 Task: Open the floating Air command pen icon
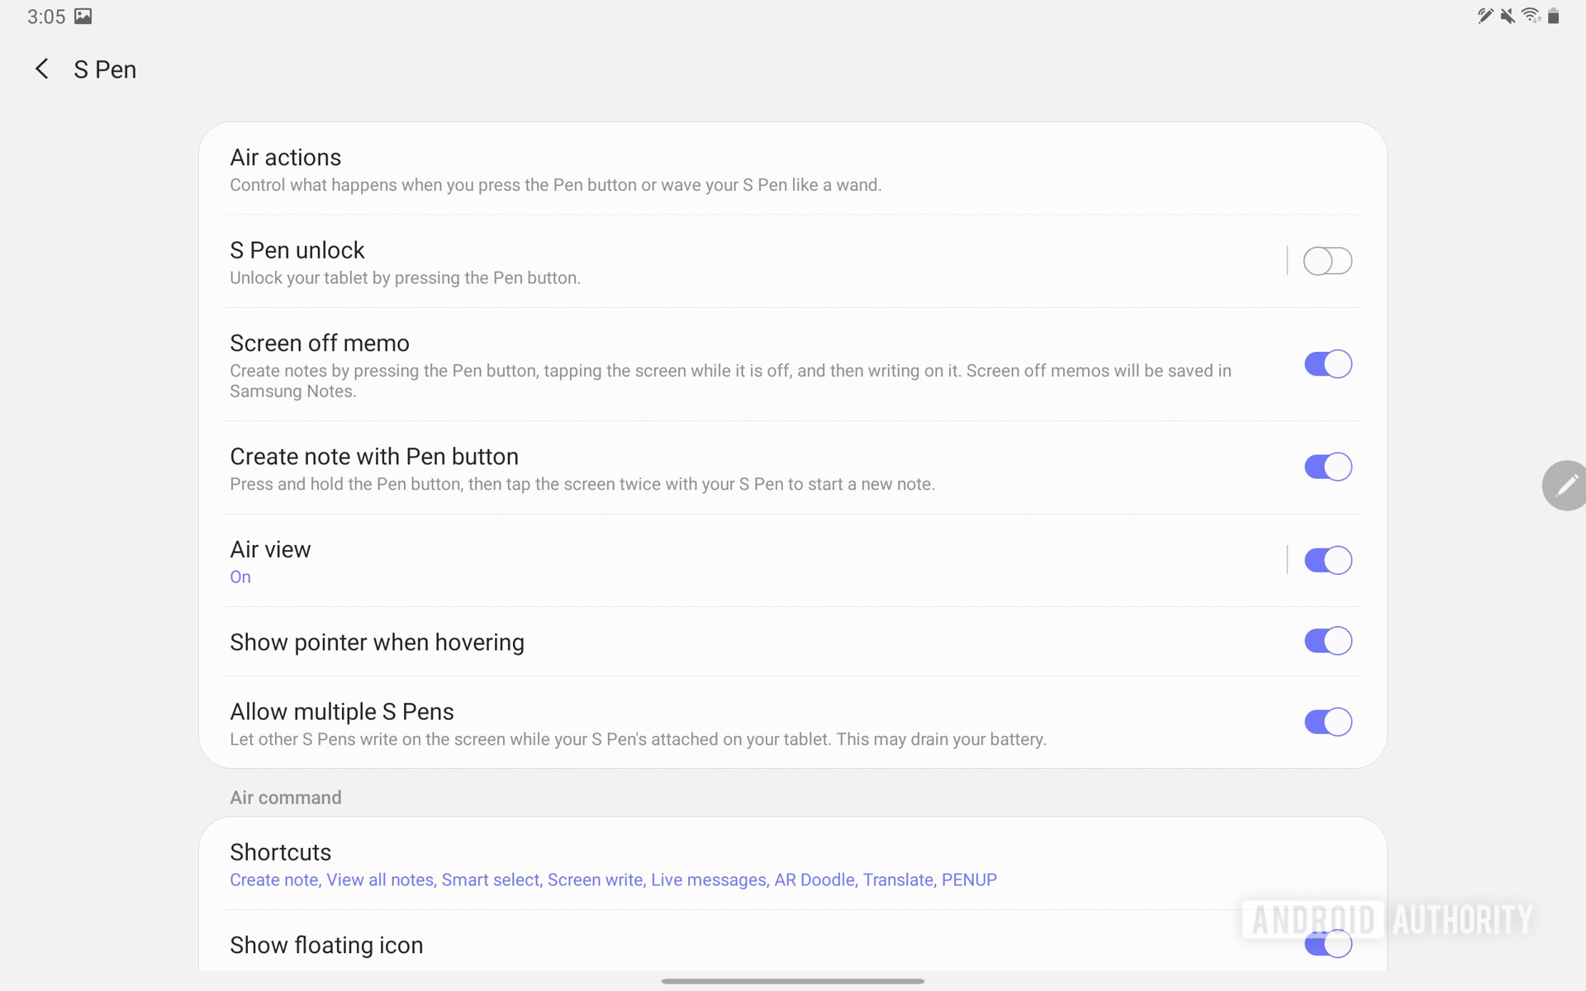point(1565,486)
